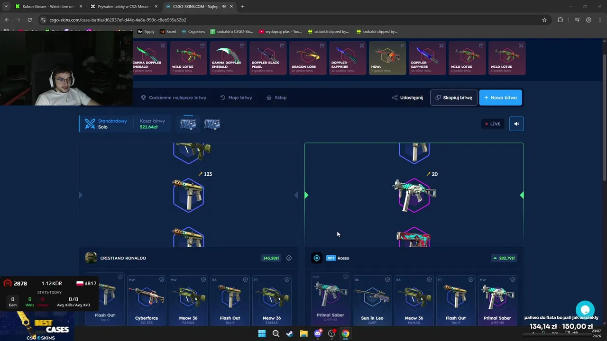Open the Windows Start menu
The image size is (607, 341).
[x=262, y=333]
